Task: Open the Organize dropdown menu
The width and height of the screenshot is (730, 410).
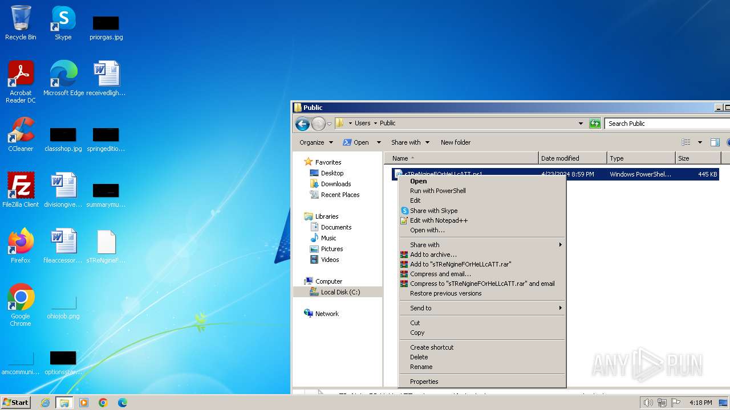Action: coord(316,142)
